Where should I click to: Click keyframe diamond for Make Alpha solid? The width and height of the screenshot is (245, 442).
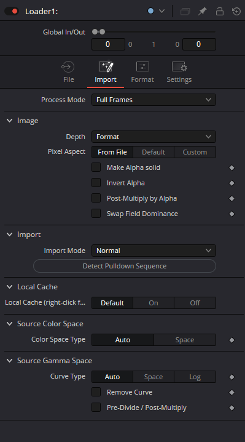231,167
